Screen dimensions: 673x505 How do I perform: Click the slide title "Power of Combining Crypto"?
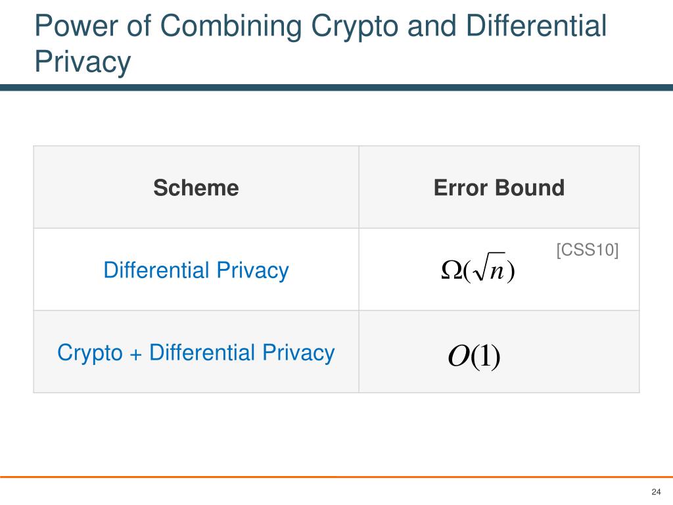point(218,26)
